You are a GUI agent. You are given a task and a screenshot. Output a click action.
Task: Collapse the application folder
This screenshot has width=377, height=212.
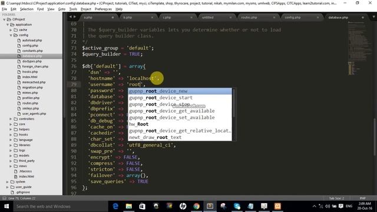[8, 25]
